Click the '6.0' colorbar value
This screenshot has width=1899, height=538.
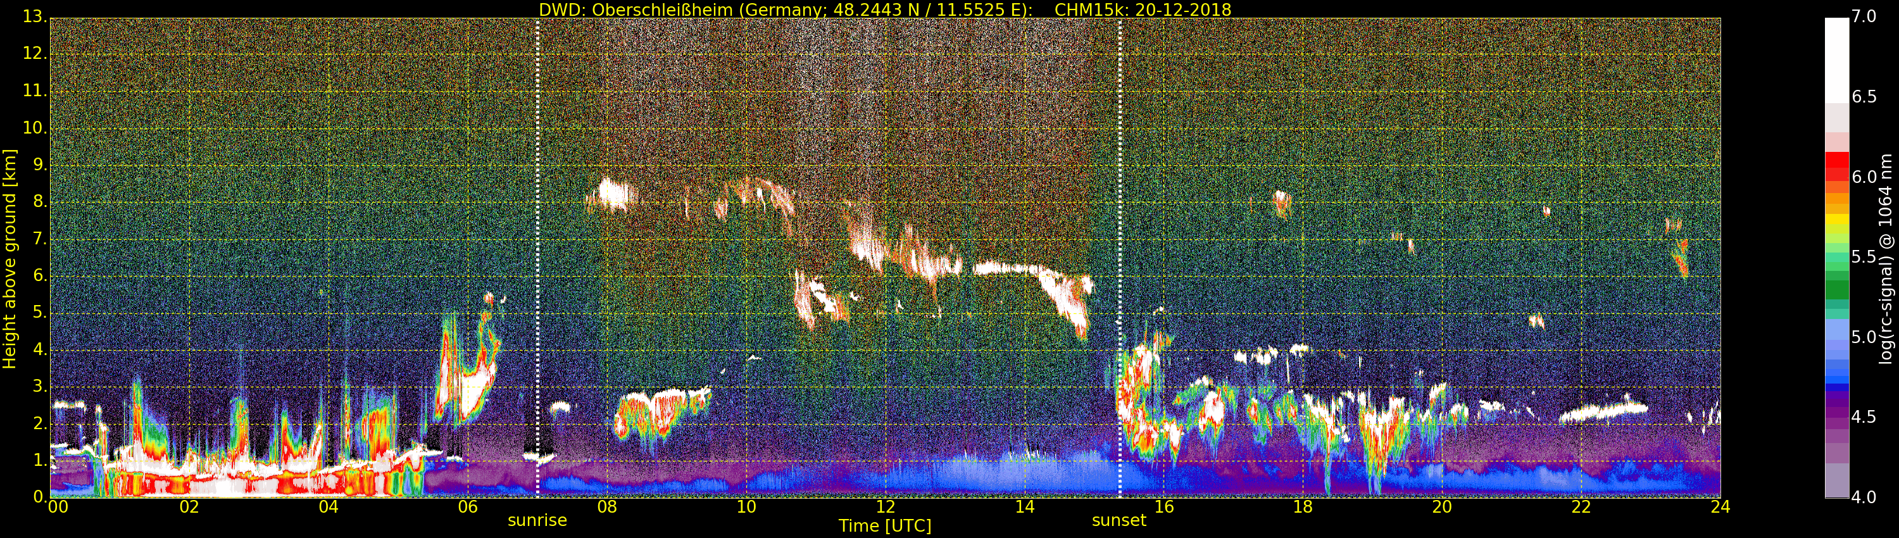coord(1864,177)
